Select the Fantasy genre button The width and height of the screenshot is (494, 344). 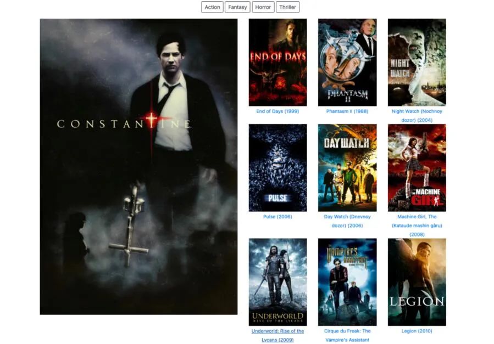pos(237,7)
